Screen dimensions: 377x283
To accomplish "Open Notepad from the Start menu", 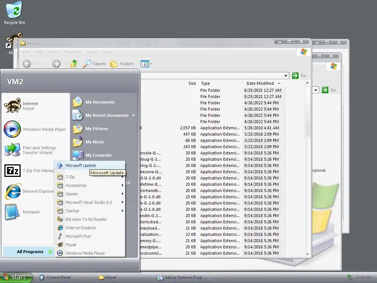I will [28, 212].
